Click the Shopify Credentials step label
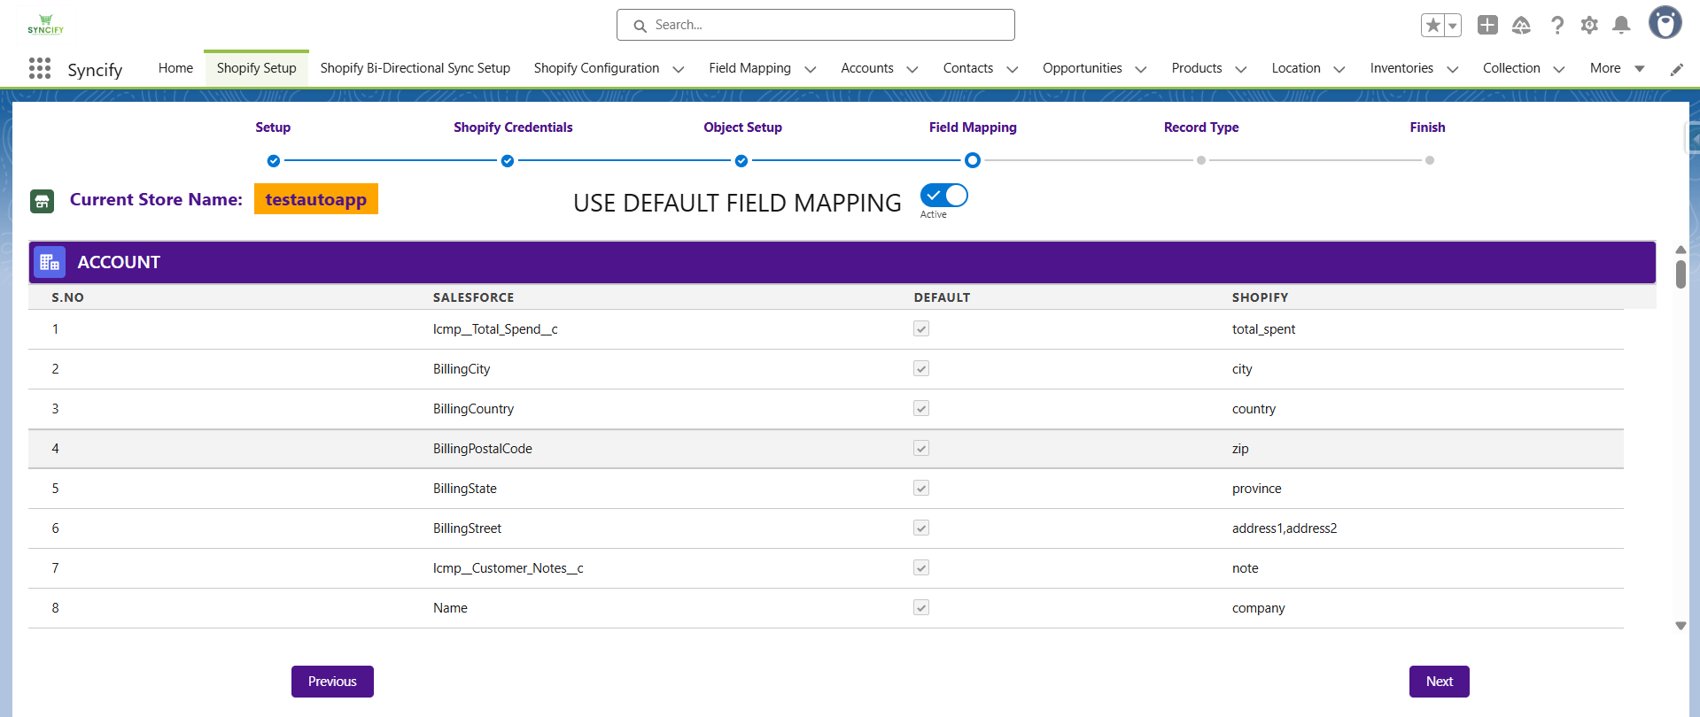 [513, 127]
